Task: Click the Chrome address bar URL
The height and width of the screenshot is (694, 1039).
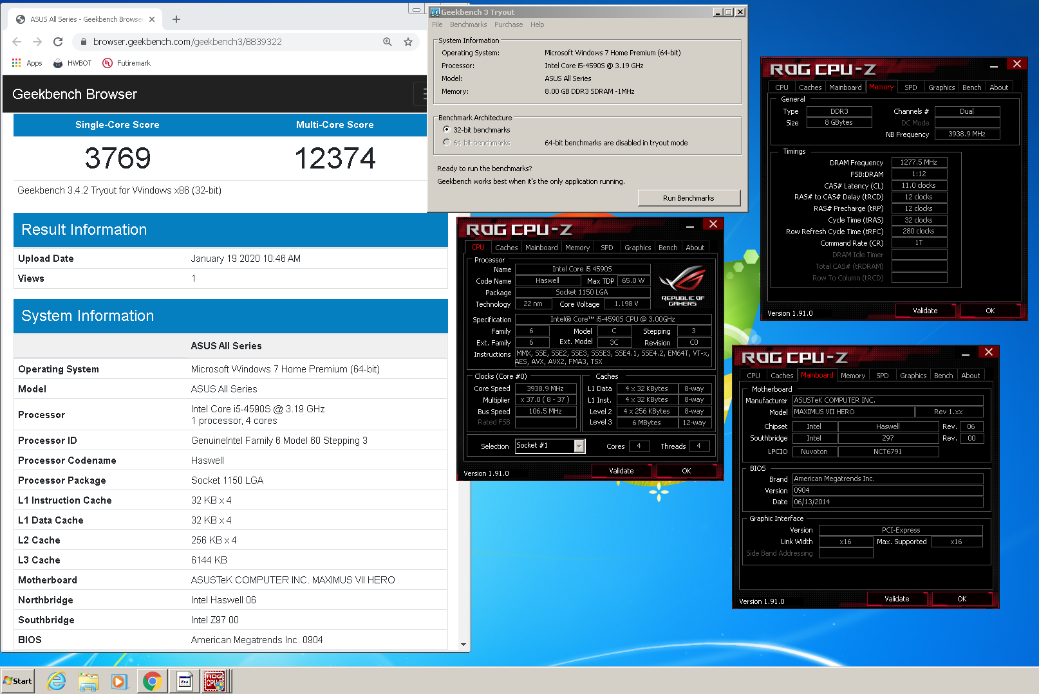Action: 187,42
